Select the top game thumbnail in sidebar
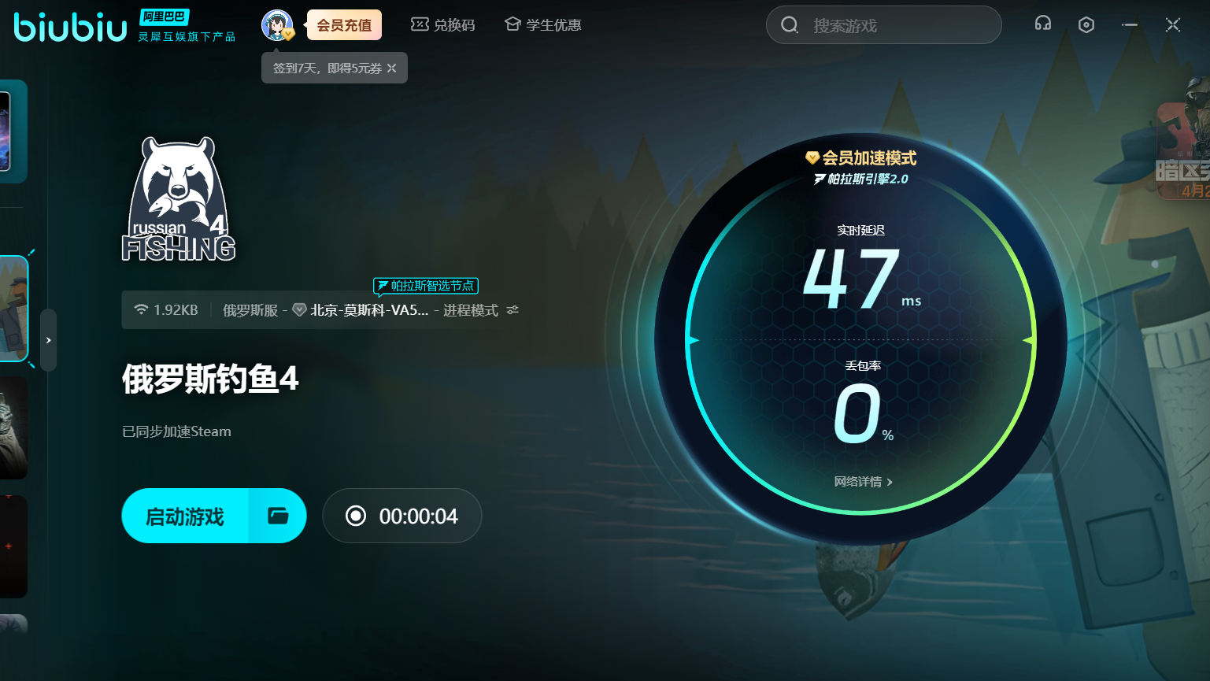Viewport: 1210px width, 681px height. [13, 131]
